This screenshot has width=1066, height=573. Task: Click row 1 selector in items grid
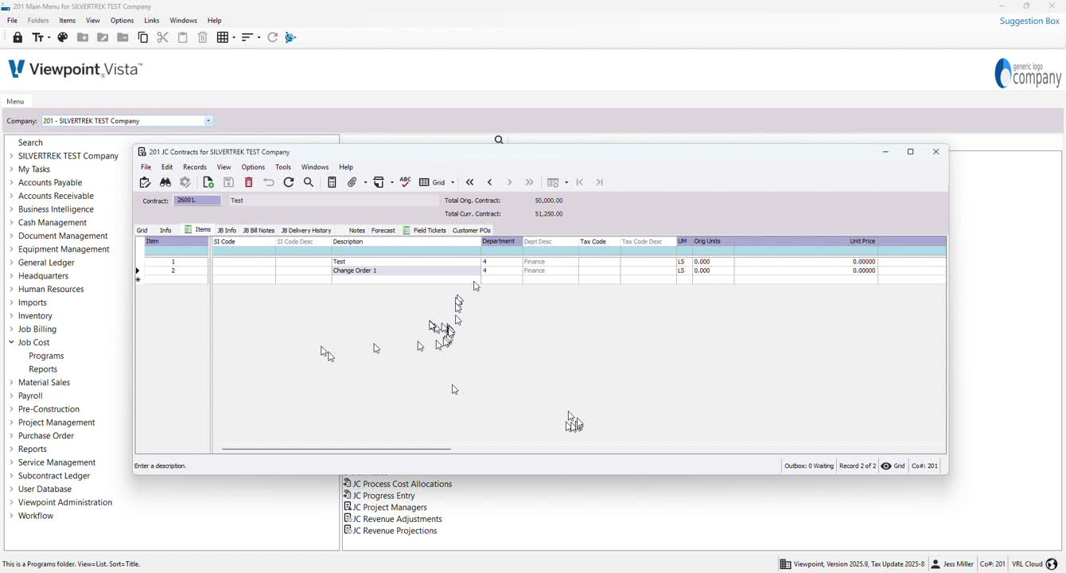pyautogui.click(x=138, y=262)
